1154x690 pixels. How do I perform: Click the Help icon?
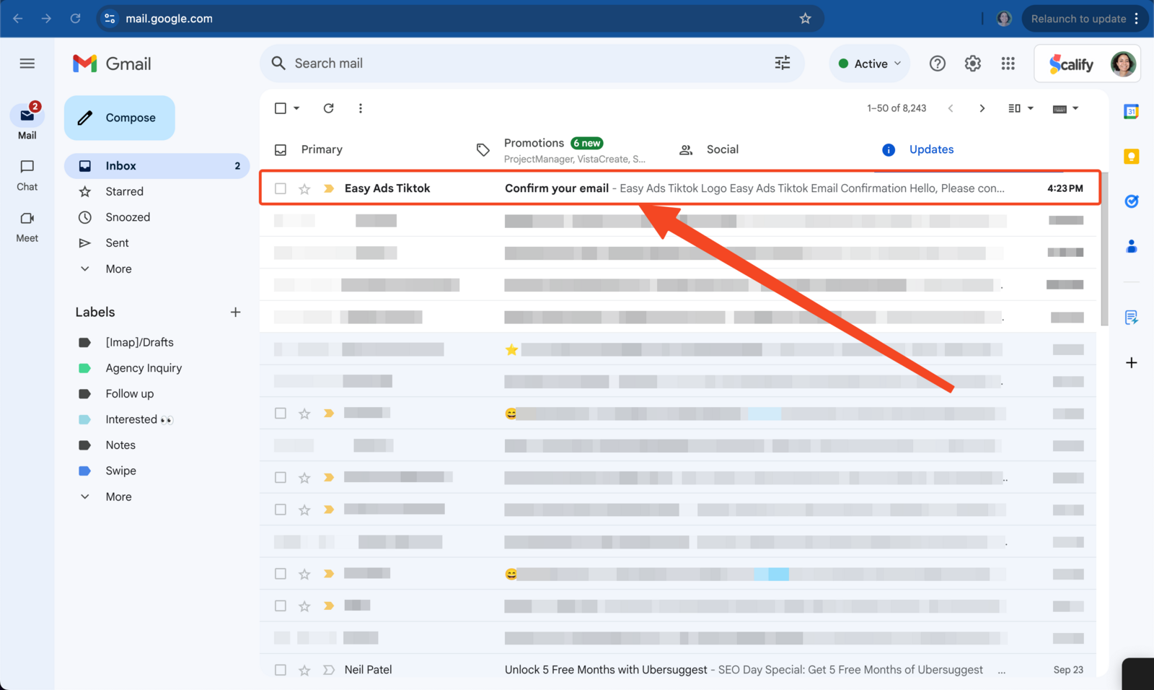coord(937,64)
